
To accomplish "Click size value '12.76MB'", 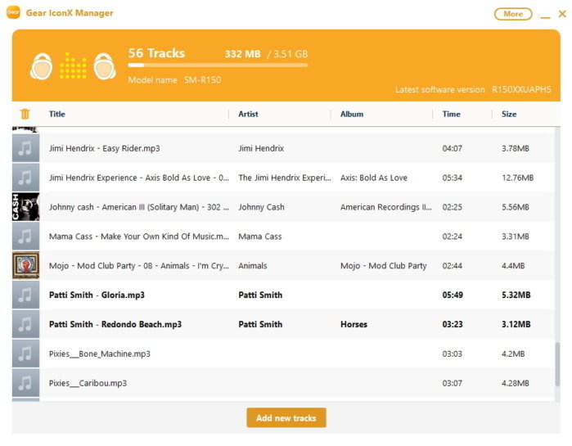I will tap(517, 178).
